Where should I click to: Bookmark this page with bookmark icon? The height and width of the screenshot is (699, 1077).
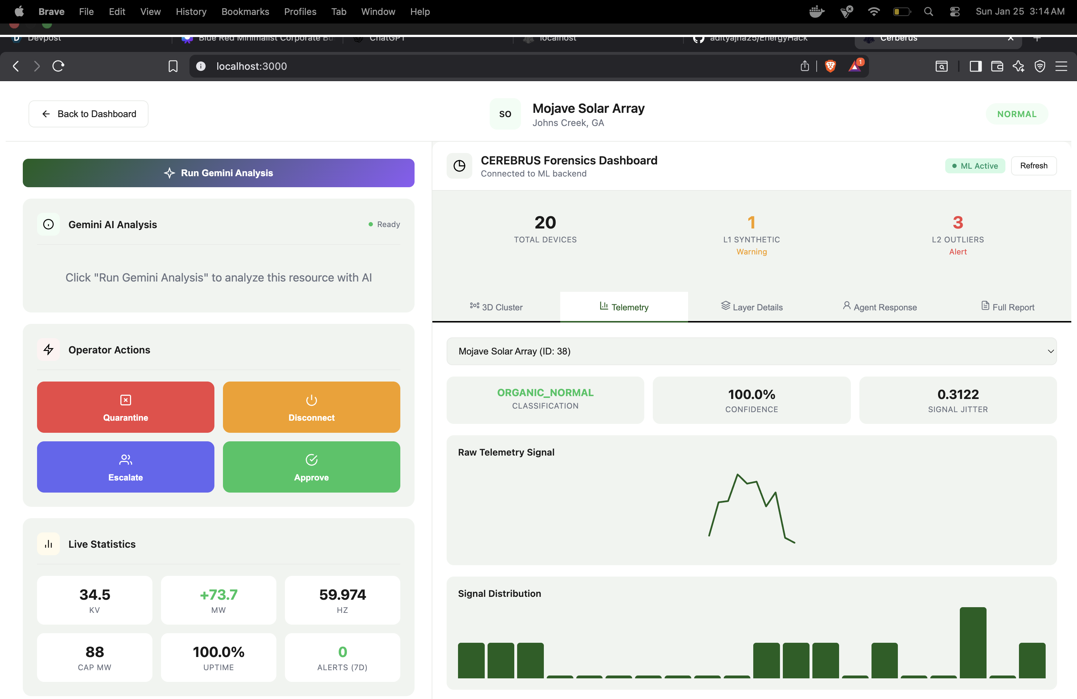pyautogui.click(x=173, y=66)
